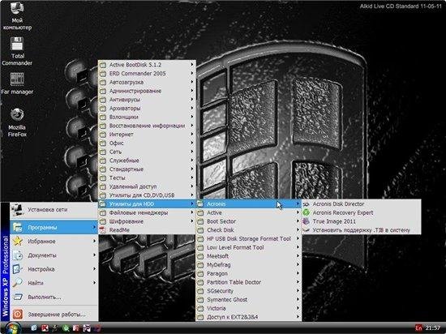Select Утилиты для CD,DVD,USB
Image resolution: width=446 pixels, height=334 pixels.
pyautogui.click(x=147, y=195)
